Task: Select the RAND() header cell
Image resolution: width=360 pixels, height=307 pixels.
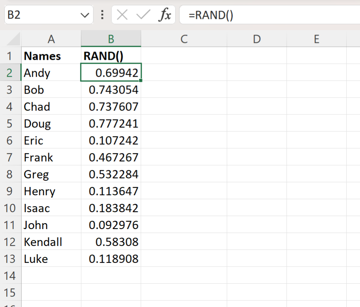Action: [111, 56]
